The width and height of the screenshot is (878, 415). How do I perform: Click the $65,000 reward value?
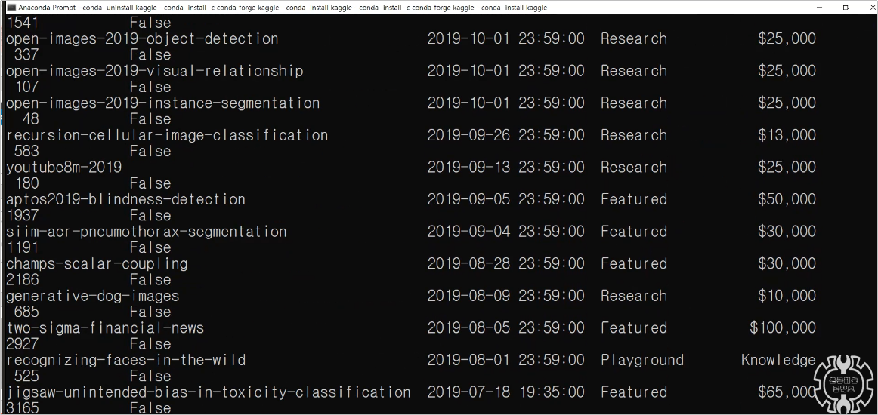coord(787,392)
